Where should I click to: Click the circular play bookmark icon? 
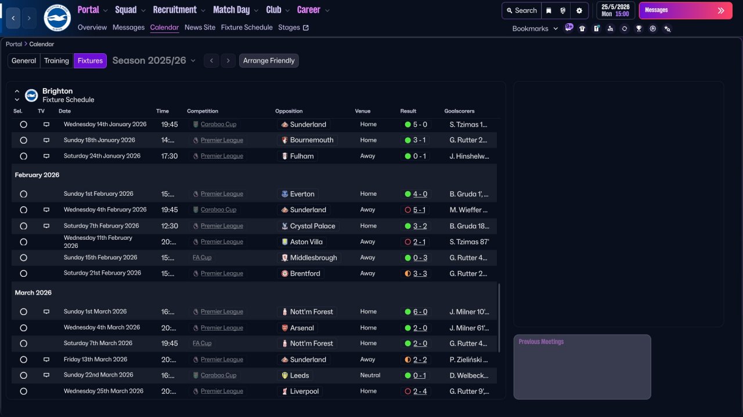point(653,28)
